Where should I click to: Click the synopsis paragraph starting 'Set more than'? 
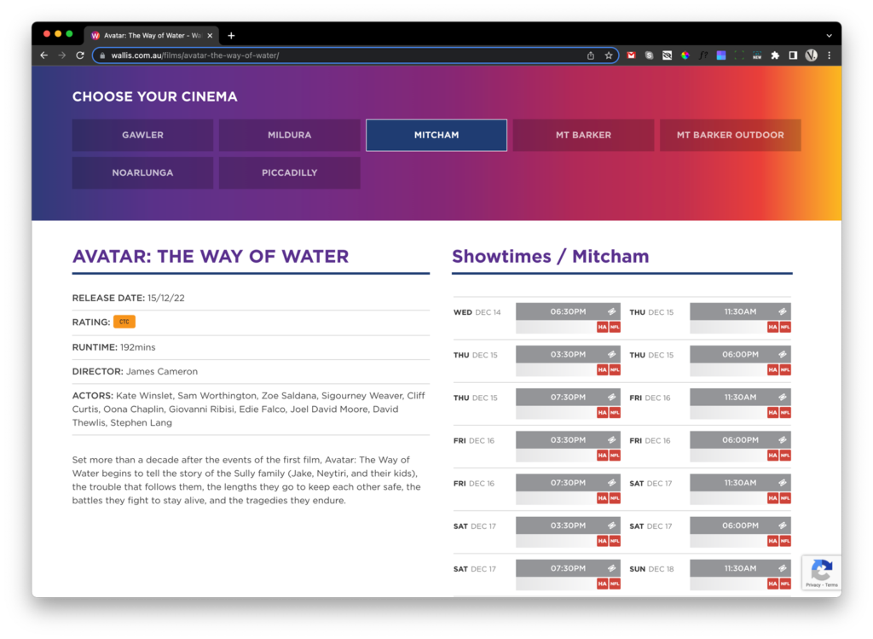point(246,480)
